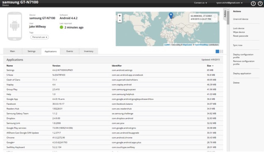Select the Google App row
Screen dimensions: 264x154
point(113,99)
